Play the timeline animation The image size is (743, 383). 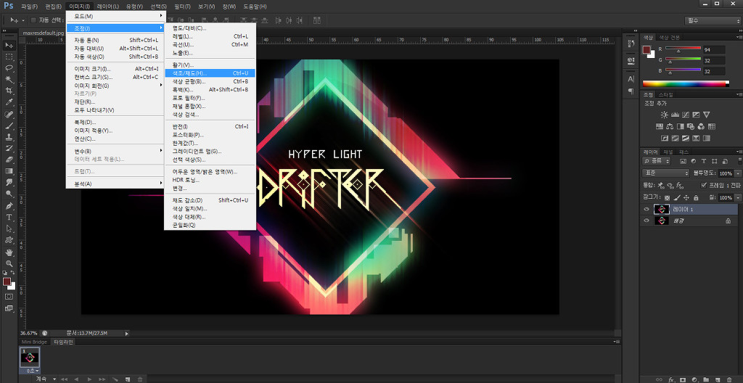tap(89, 379)
